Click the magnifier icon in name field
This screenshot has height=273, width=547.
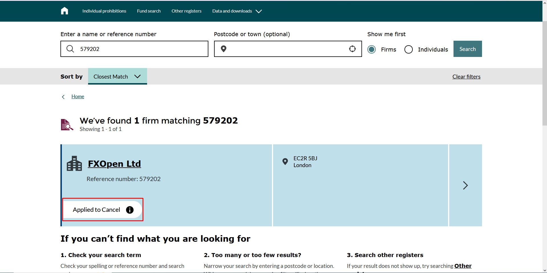(x=70, y=49)
